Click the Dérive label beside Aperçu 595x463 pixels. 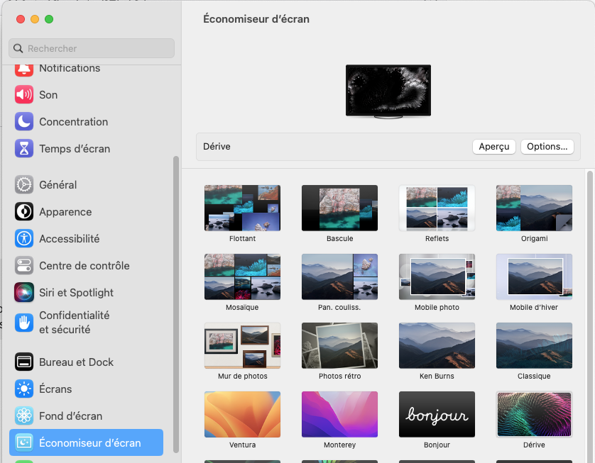[217, 147]
